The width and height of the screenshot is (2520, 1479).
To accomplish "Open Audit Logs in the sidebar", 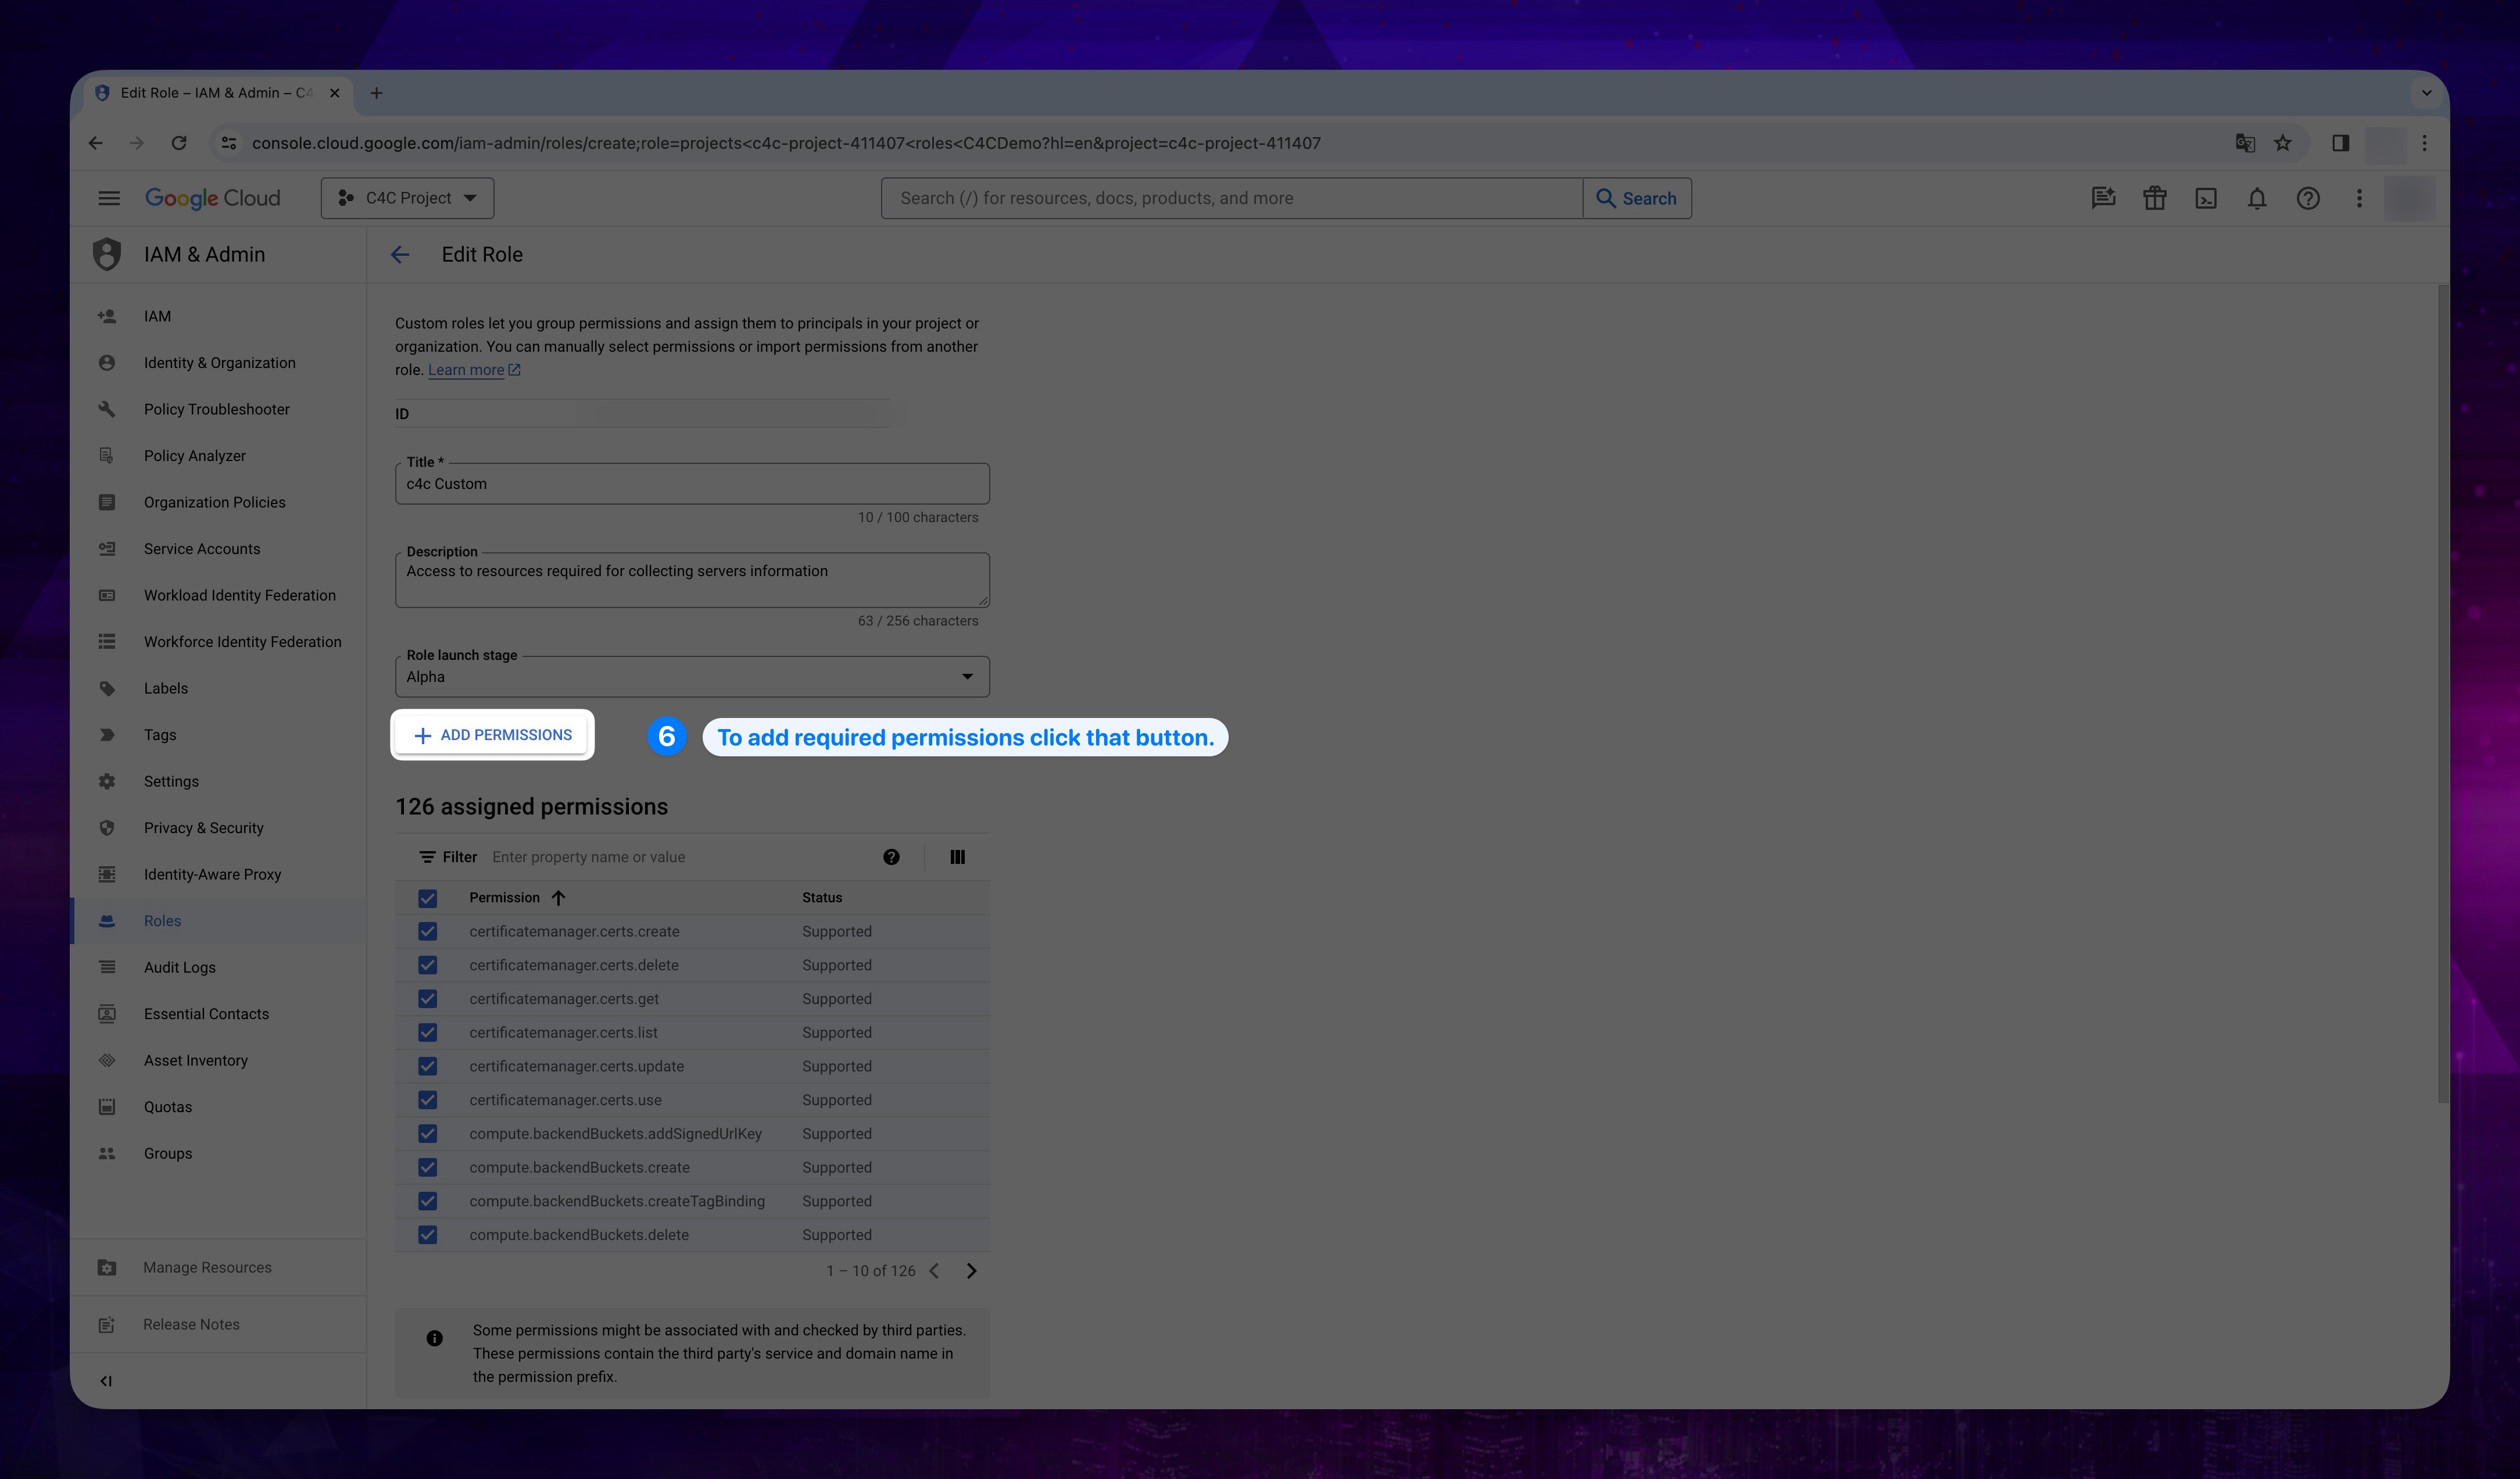I will click(218, 967).
